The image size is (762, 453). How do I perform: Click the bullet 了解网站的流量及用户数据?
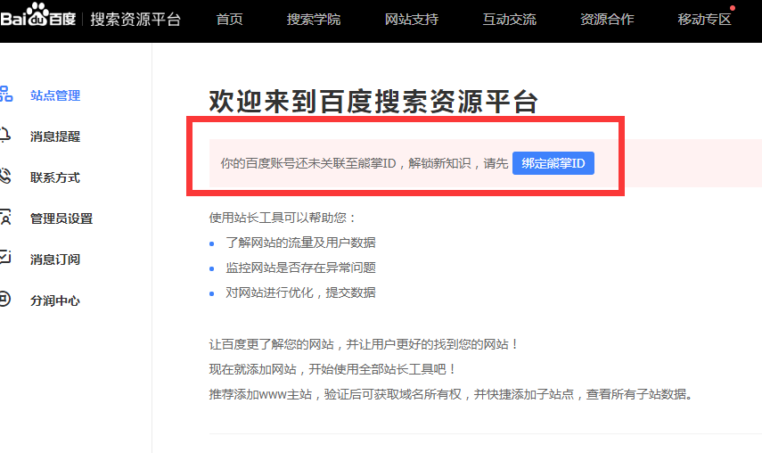click(x=300, y=243)
